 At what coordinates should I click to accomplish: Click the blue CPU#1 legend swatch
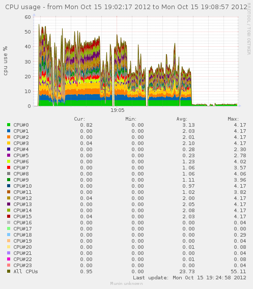[x=9, y=131]
